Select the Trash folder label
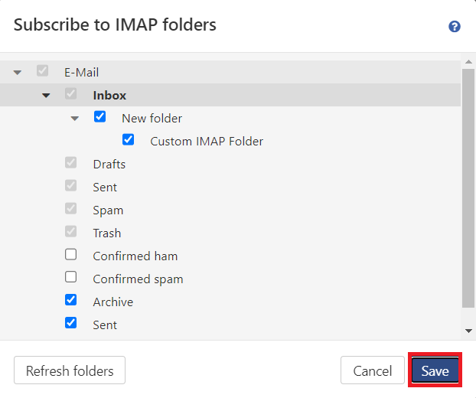Screen dimensions: 476x398 click(x=107, y=233)
